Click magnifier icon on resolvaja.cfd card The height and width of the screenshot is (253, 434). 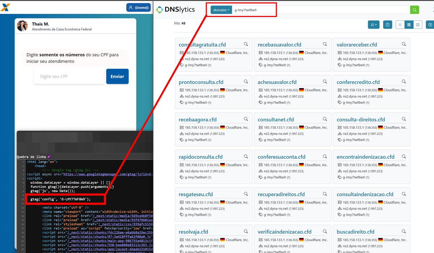[x=246, y=231]
